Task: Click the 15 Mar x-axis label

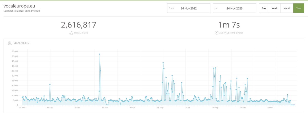Action: click(x=105, y=107)
